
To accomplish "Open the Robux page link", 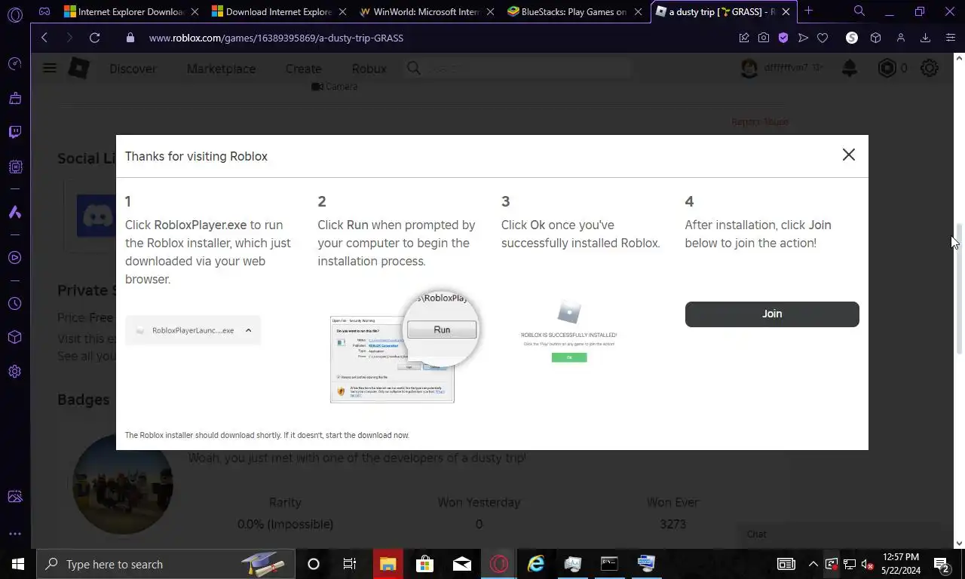I will [x=369, y=69].
